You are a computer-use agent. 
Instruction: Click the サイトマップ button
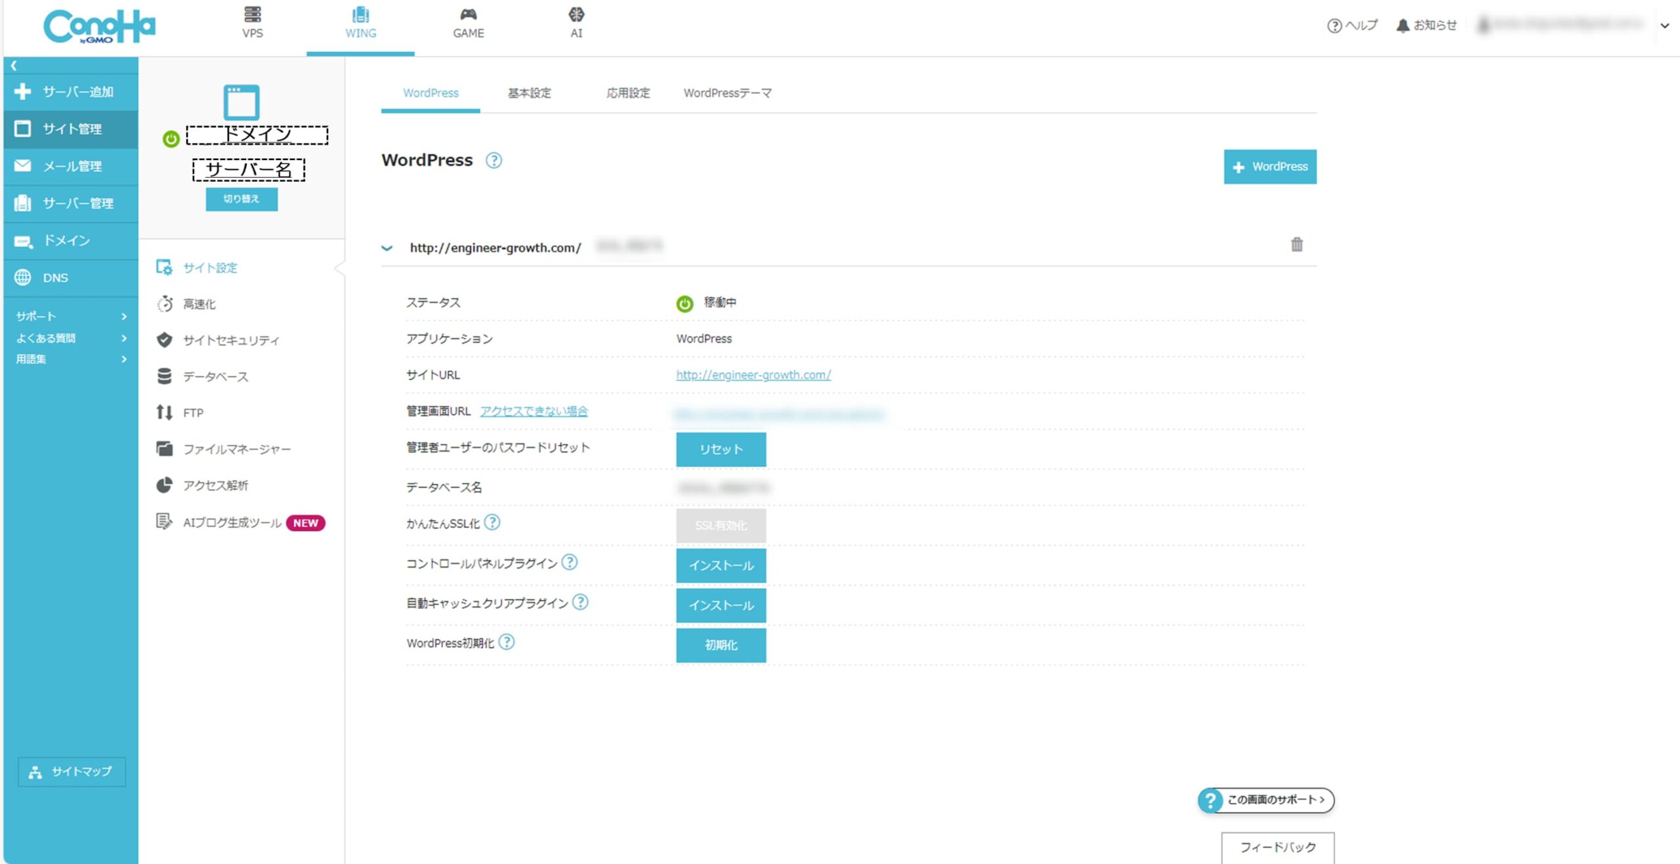(x=72, y=771)
